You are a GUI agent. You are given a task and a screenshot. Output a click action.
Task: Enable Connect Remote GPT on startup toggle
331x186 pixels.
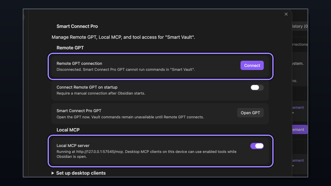[x=257, y=88]
